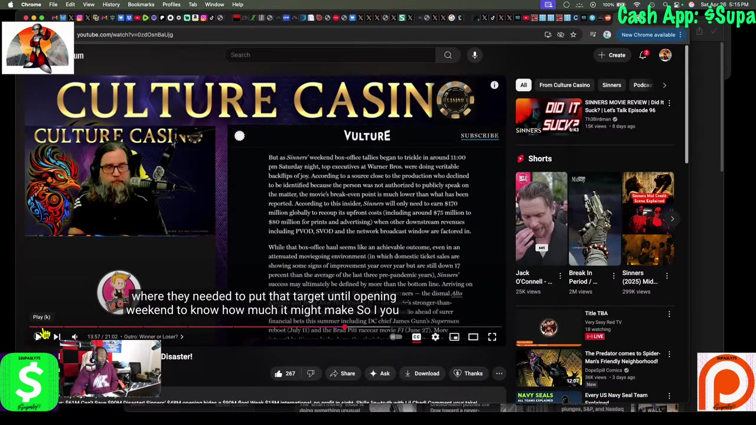756x425 pixels.
Task: Click the video progress bar scrubber
Action: [x=344, y=326]
